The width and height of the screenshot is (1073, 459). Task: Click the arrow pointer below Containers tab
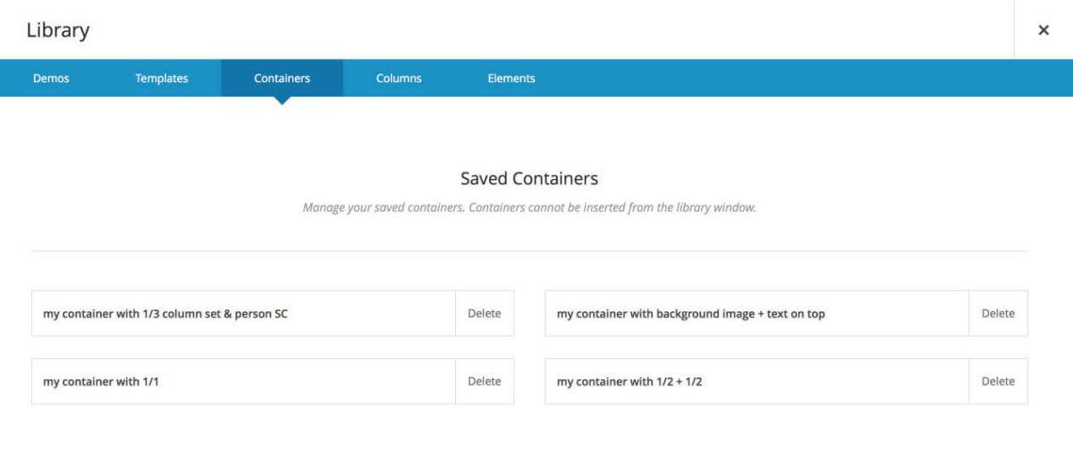(x=282, y=100)
